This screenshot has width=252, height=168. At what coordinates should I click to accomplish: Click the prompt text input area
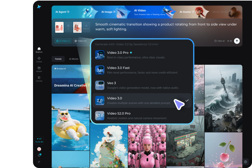pos(166,27)
